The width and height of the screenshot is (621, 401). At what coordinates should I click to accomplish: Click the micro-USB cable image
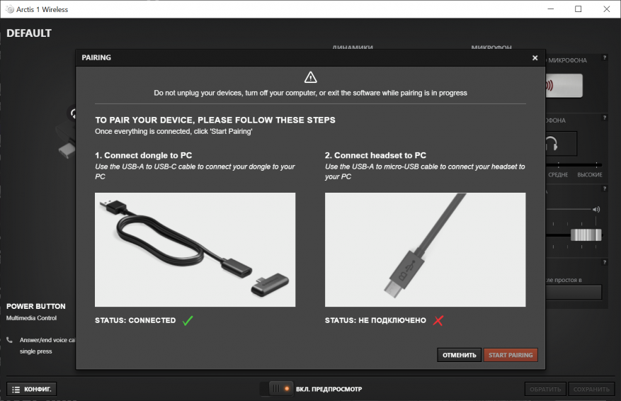(x=426, y=249)
